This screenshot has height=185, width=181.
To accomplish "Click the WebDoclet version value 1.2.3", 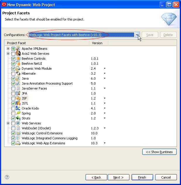I will point(95,128).
